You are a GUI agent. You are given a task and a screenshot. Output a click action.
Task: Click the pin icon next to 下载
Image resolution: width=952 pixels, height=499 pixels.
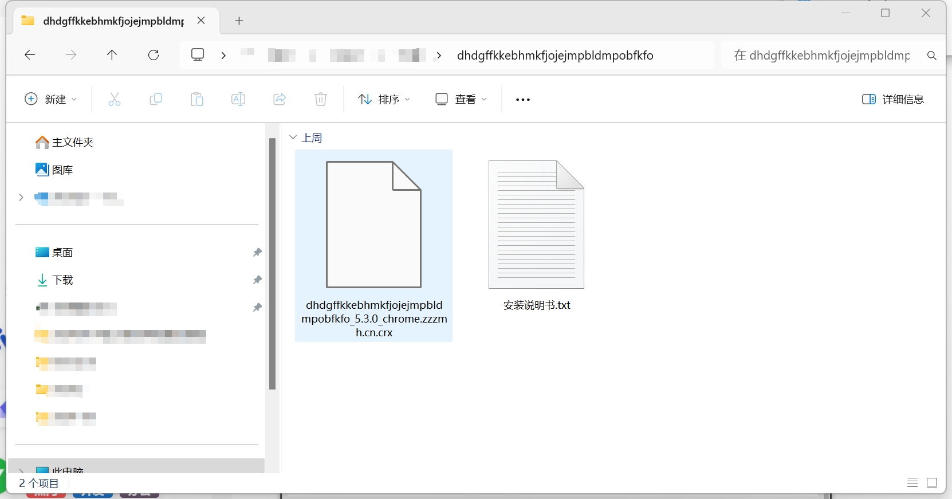(257, 280)
